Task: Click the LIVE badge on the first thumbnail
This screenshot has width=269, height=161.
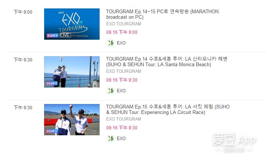Action: coord(65,35)
